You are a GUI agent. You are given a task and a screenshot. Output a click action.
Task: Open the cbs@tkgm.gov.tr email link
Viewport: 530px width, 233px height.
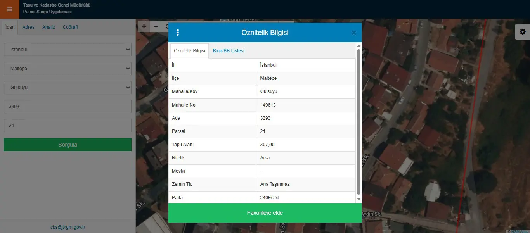click(x=68, y=227)
